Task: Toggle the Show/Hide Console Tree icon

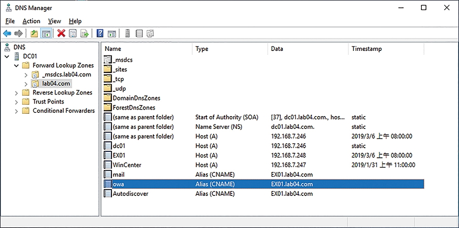Action: point(46,33)
